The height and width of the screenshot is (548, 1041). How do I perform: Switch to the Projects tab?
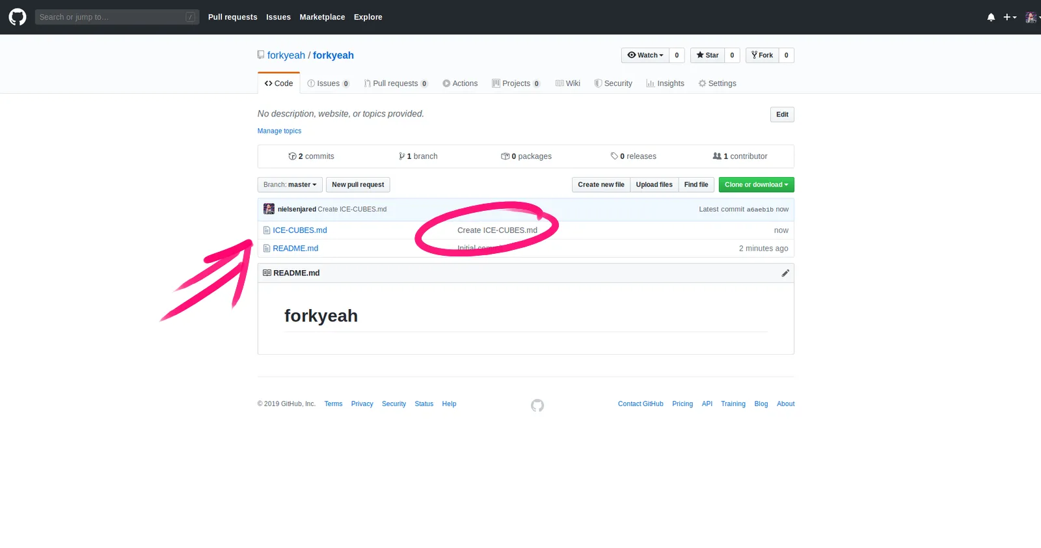(516, 83)
